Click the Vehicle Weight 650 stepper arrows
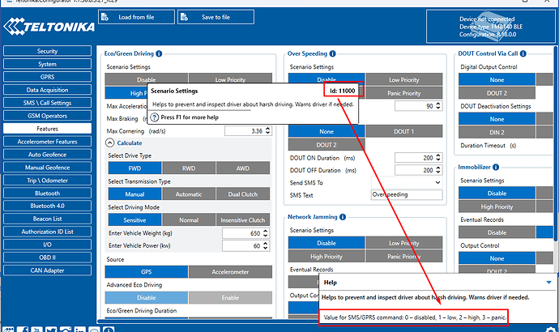Image resolution: width=559 pixels, height=332 pixels. 265,233
